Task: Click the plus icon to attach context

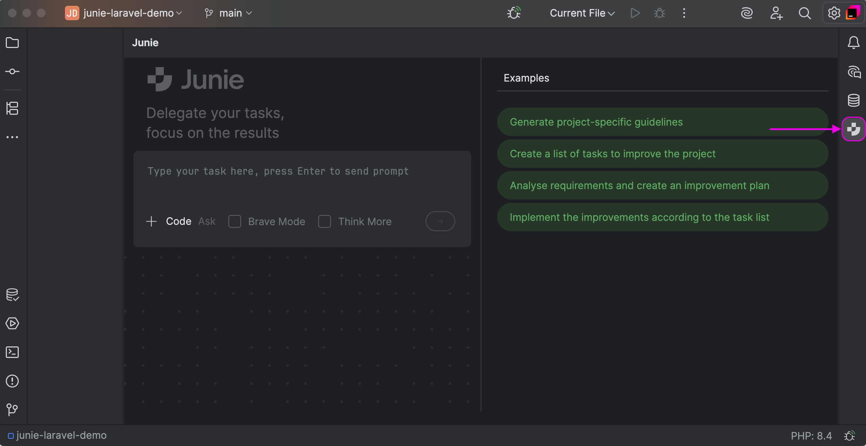Action: tap(151, 221)
